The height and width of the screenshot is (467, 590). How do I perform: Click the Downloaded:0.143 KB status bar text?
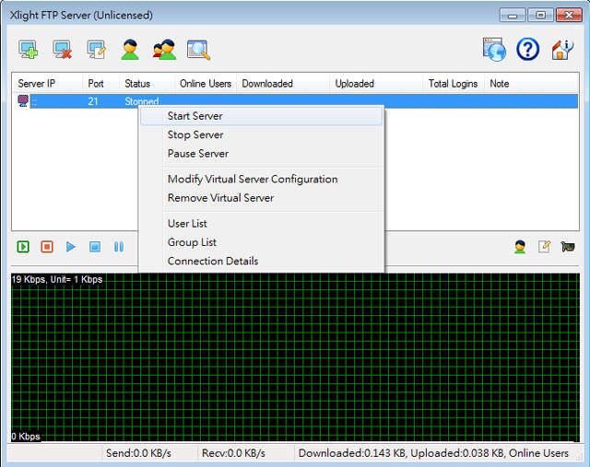352,453
